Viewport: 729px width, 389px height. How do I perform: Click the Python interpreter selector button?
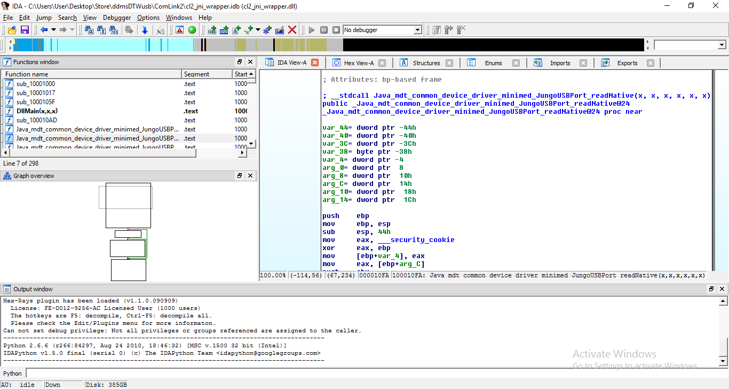pos(13,373)
